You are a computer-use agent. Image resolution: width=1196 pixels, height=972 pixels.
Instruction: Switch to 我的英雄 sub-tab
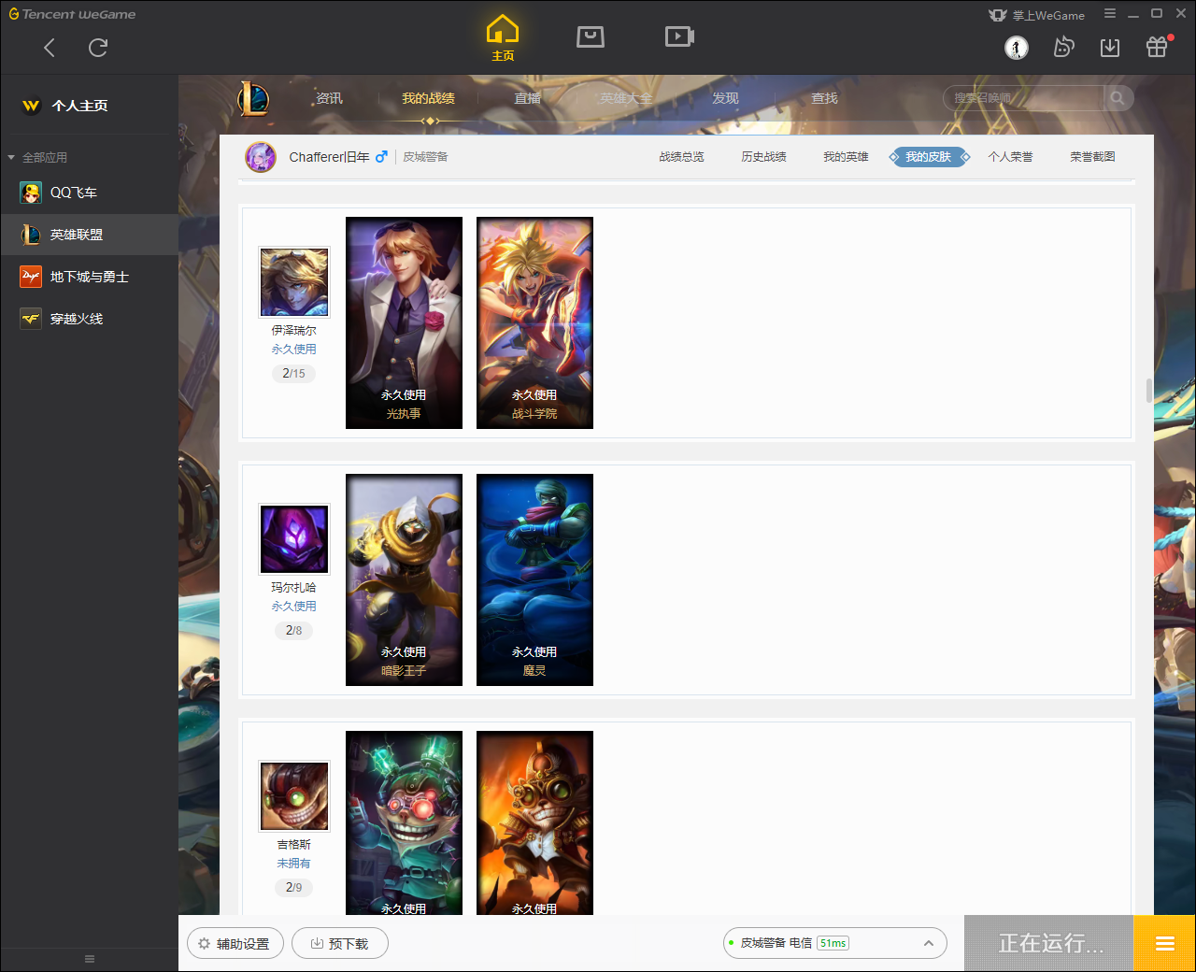tap(846, 157)
